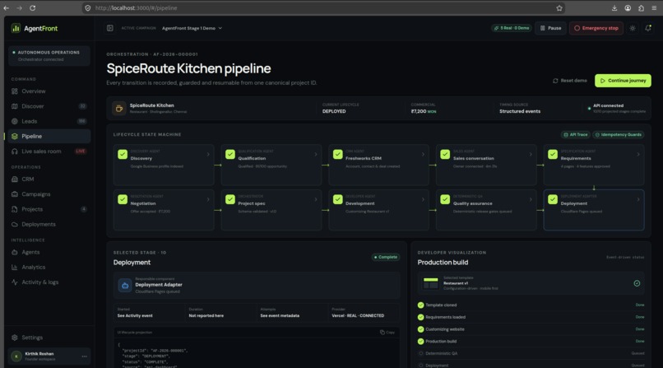Trigger the Emergency stop button
This screenshot has height=368, width=663.
[596, 28]
